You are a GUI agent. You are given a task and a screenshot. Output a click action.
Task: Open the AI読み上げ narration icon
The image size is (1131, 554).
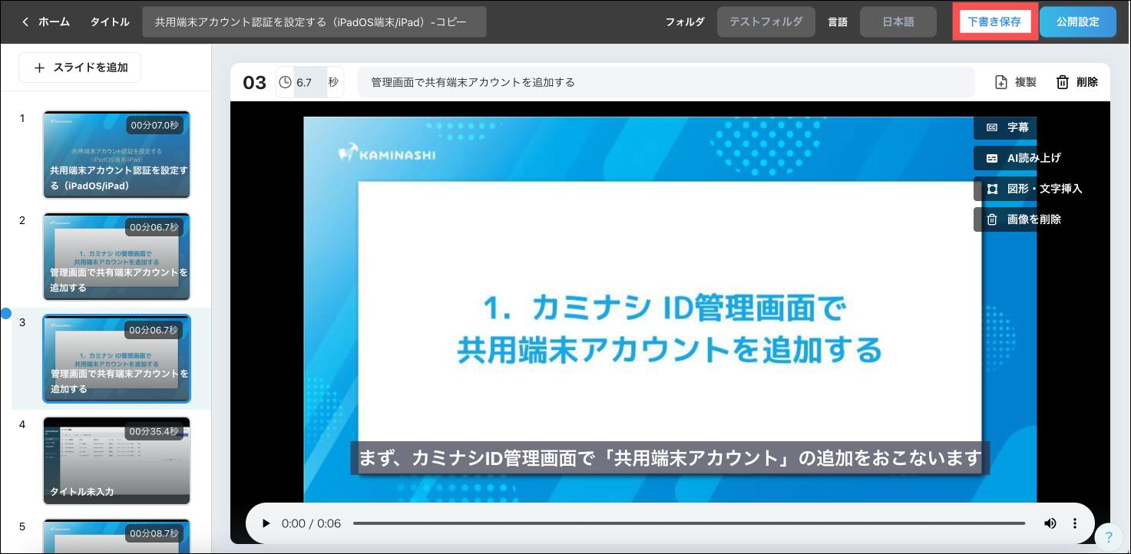pos(992,158)
